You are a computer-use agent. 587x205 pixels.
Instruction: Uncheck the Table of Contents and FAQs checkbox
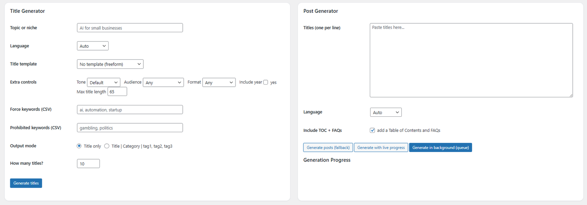372,130
